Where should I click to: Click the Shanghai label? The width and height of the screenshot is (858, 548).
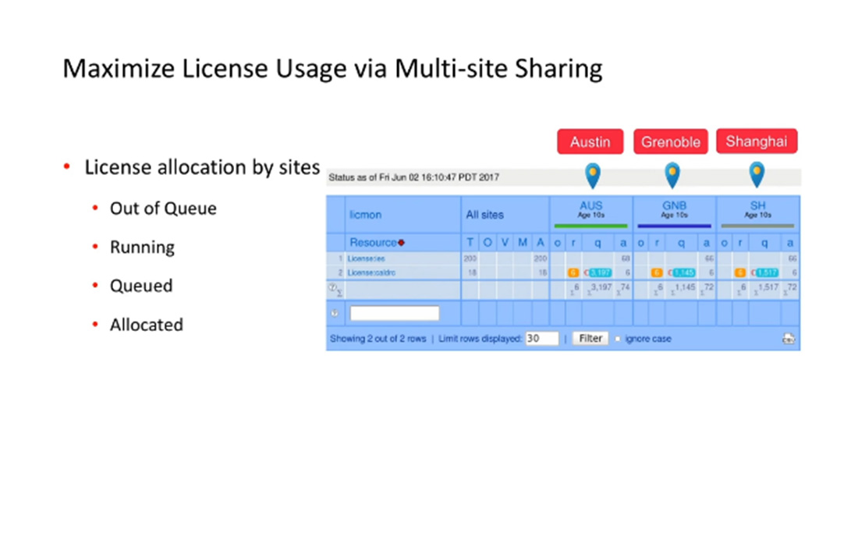(x=757, y=141)
